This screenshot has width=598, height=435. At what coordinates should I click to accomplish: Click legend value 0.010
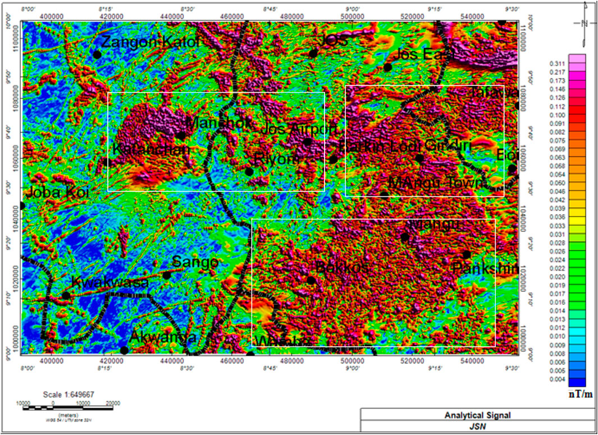coord(557,337)
